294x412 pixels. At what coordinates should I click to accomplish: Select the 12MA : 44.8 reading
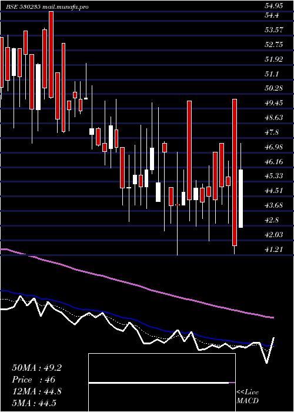point(36,391)
